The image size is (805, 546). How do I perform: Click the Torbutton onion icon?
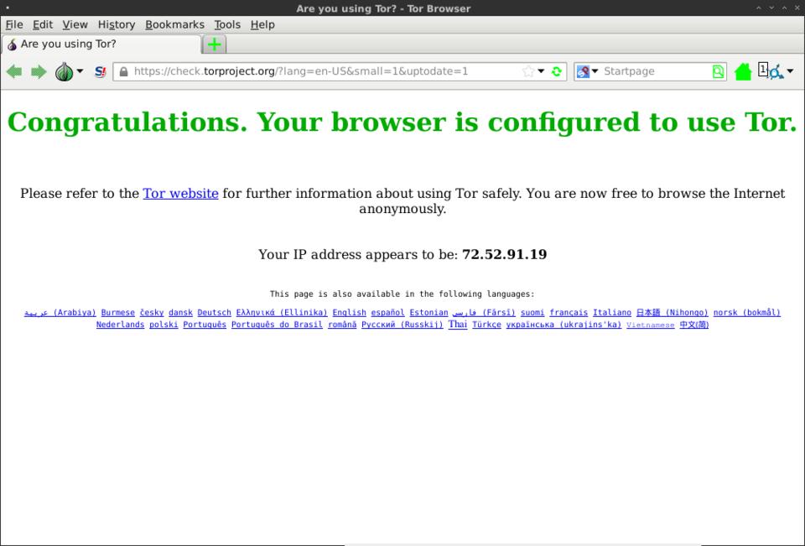[64, 72]
